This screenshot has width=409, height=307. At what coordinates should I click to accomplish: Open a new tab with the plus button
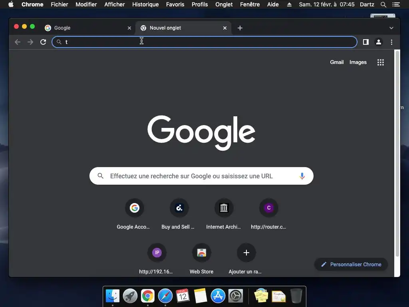(240, 28)
